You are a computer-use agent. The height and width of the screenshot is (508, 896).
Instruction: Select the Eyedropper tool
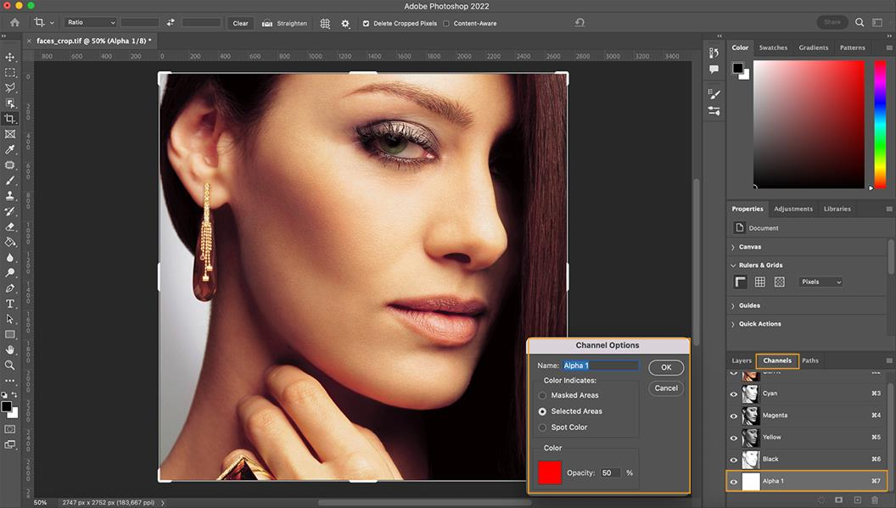[10, 149]
